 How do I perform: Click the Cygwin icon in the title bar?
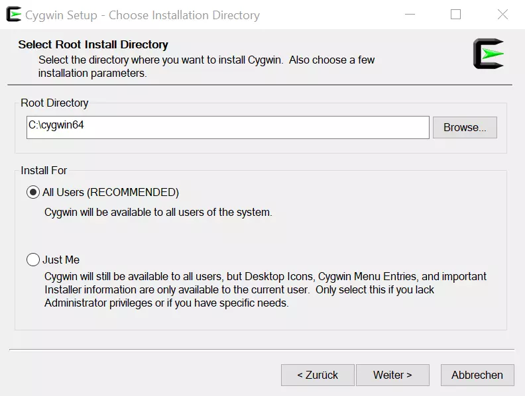pos(14,15)
